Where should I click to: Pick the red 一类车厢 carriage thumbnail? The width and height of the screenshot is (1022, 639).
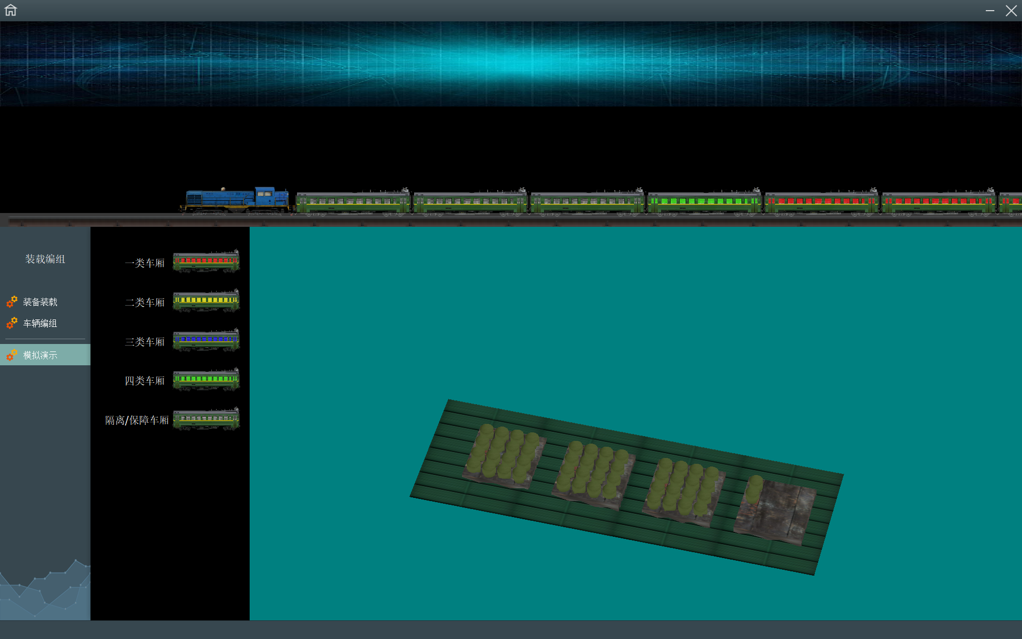pos(207,261)
